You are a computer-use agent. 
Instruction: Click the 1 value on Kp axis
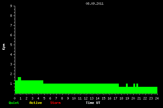[11, 84]
